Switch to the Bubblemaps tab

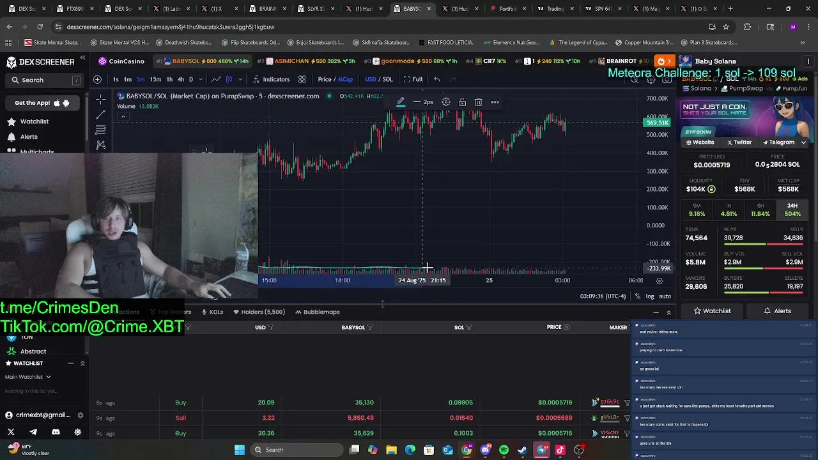point(317,312)
